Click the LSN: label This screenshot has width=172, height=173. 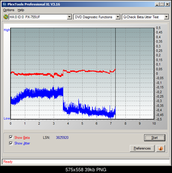click(x=47, y=138)
